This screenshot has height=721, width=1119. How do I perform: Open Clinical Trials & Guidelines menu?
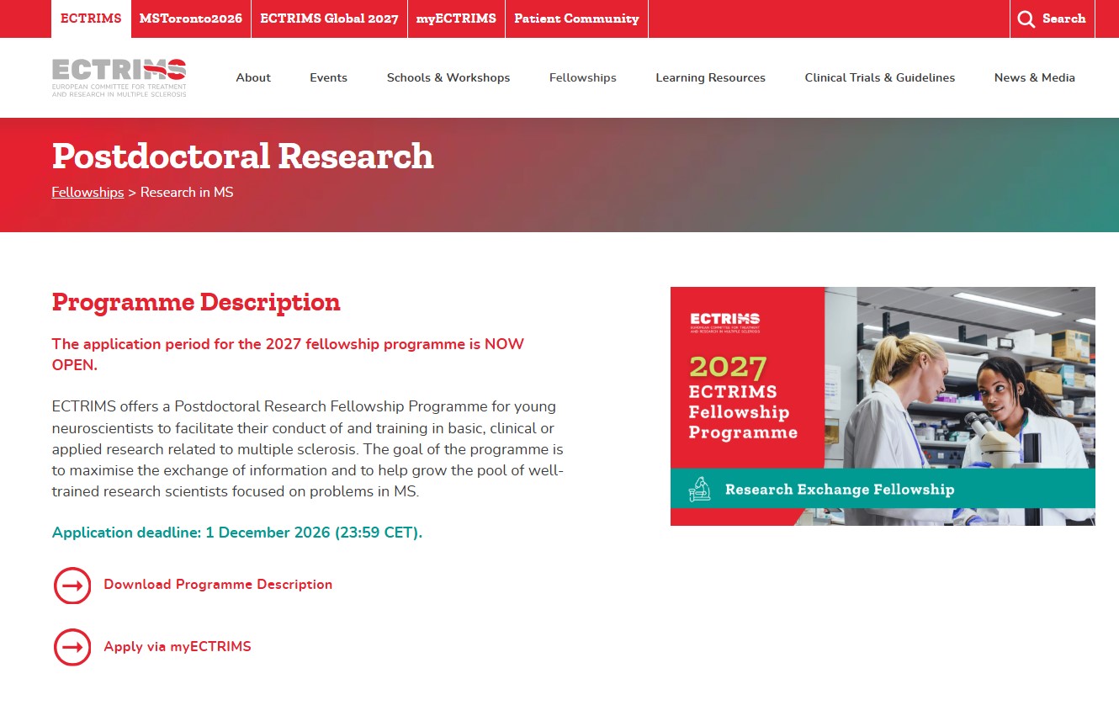(x=880, y=77)
